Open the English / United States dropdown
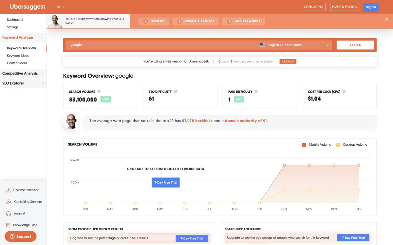 pos(293,45)
